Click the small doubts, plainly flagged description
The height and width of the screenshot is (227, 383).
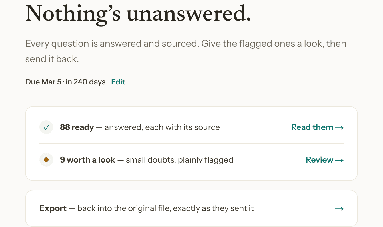(x=179, y=160)
